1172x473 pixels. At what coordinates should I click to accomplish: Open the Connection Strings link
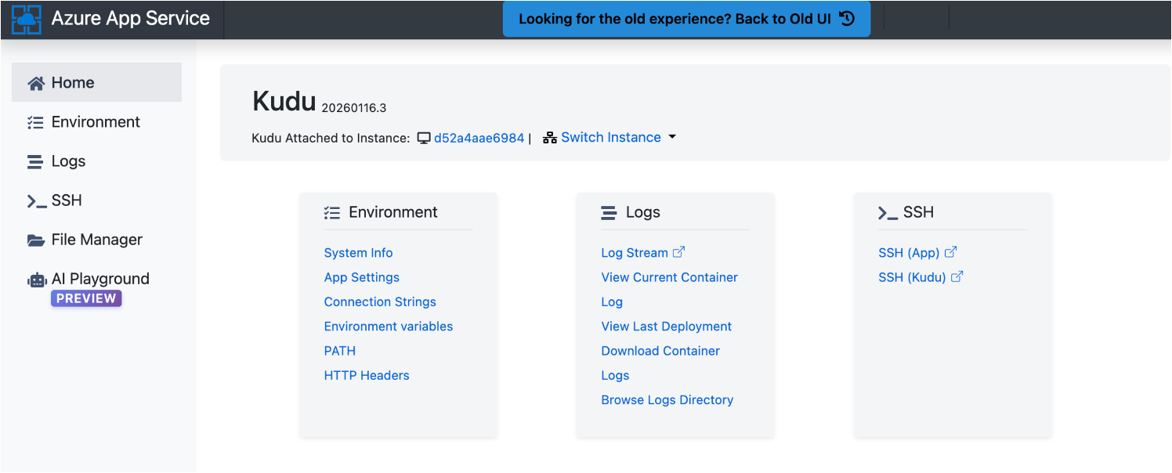click(380, 301)
